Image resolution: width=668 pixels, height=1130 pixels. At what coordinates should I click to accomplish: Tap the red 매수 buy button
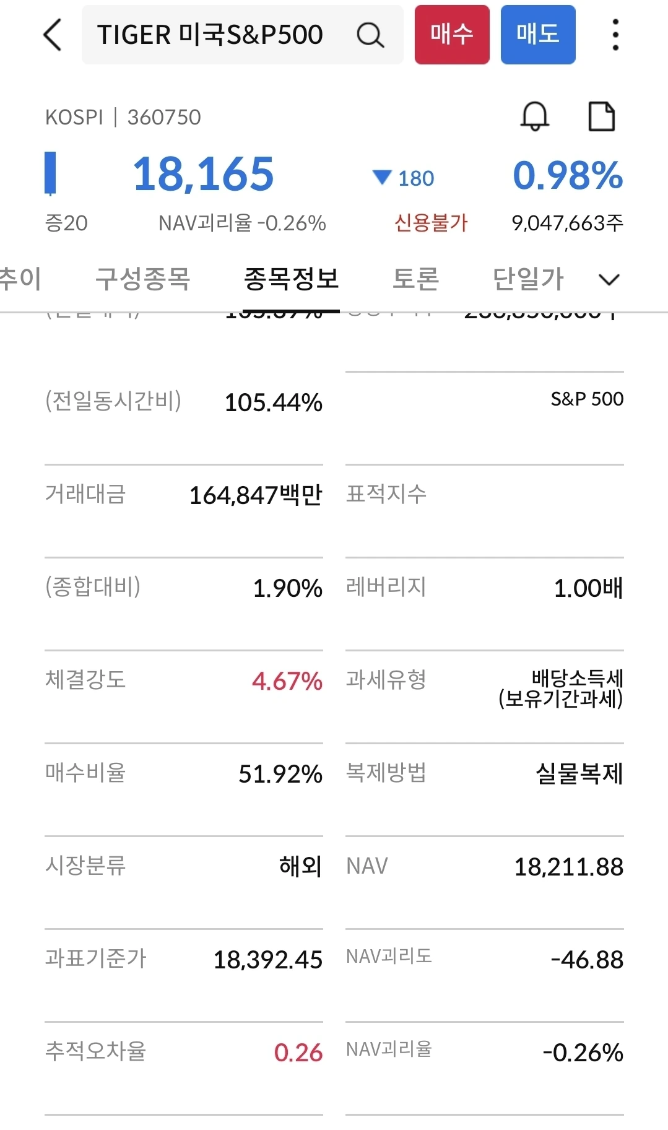pyautogui.click(x=452, y=35)
